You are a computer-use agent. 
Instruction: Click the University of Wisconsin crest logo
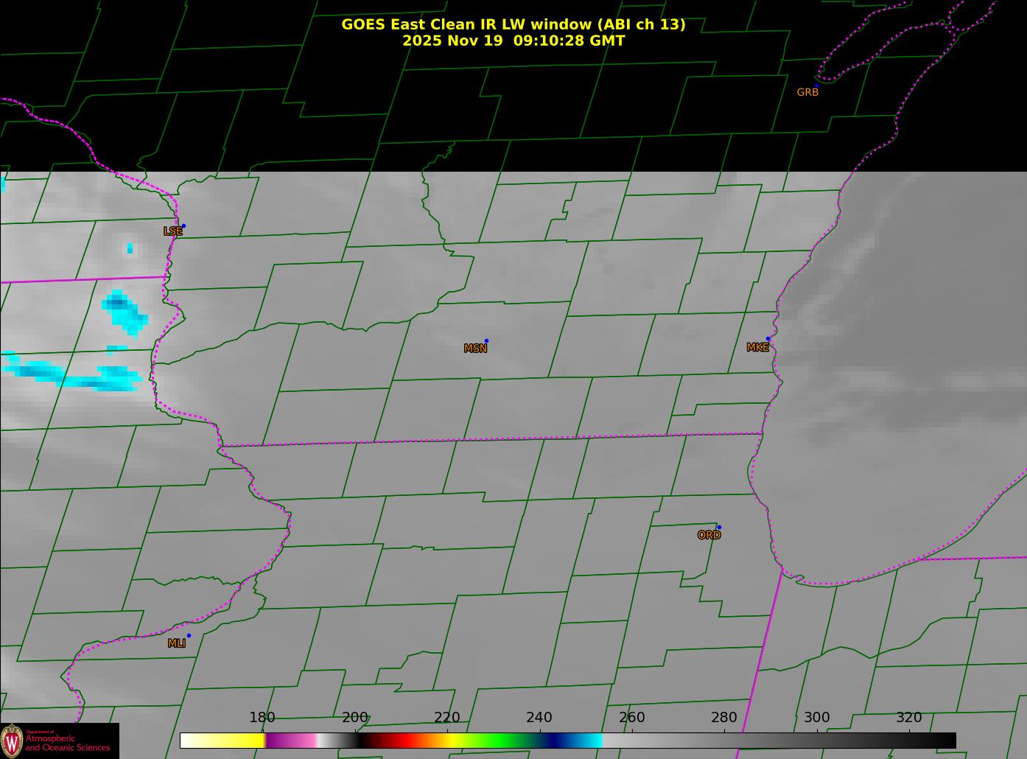[x=12, y=740]
